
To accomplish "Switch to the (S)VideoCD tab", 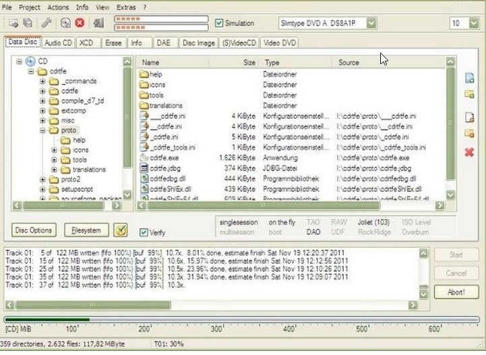I will point(239,43).
